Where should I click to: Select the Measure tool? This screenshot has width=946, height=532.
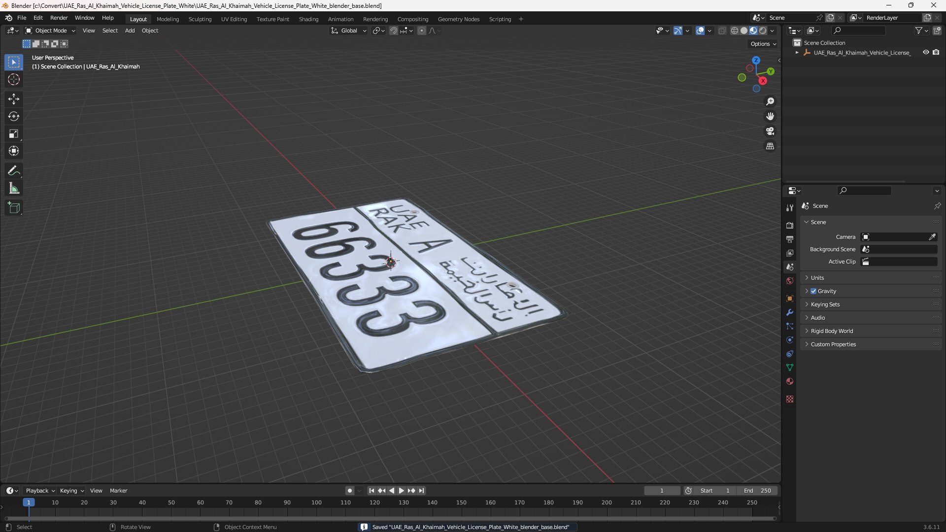(14, 188)
